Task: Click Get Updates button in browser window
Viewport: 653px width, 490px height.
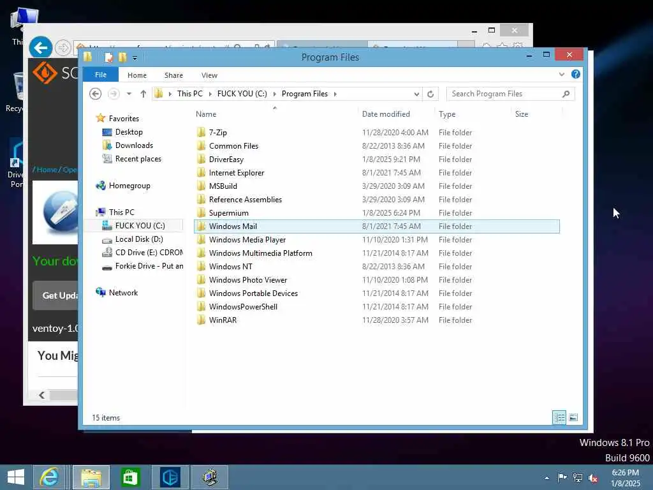Action: click(56, 295)
